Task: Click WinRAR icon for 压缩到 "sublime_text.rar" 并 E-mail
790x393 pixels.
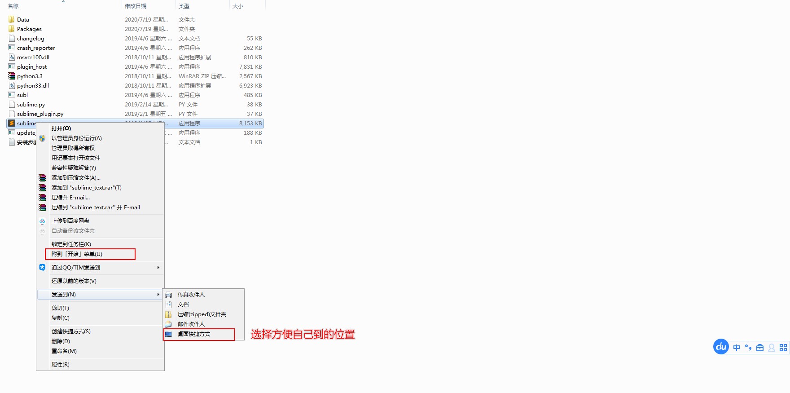Action: 42,208
